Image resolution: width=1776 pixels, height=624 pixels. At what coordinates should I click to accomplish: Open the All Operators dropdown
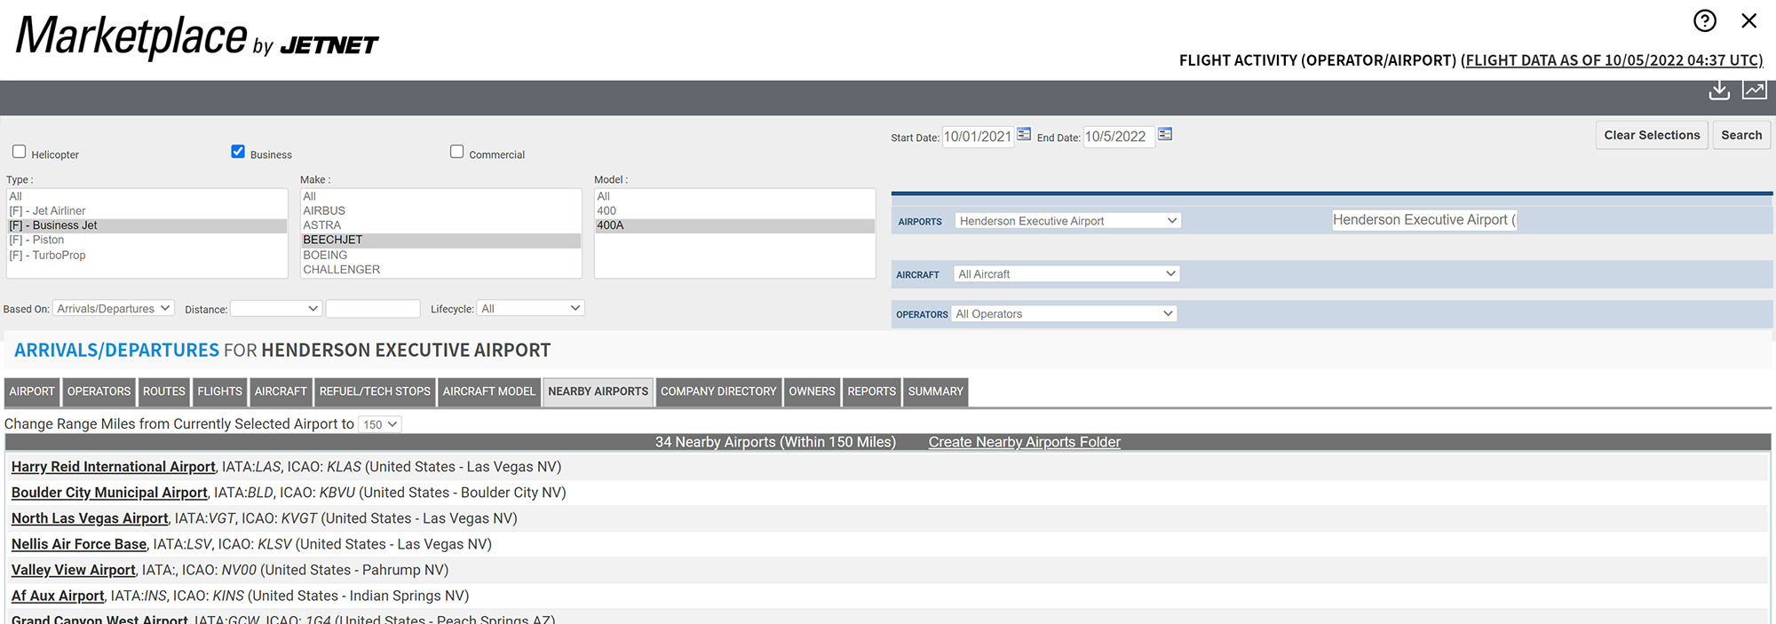[x=1064, y=313]
